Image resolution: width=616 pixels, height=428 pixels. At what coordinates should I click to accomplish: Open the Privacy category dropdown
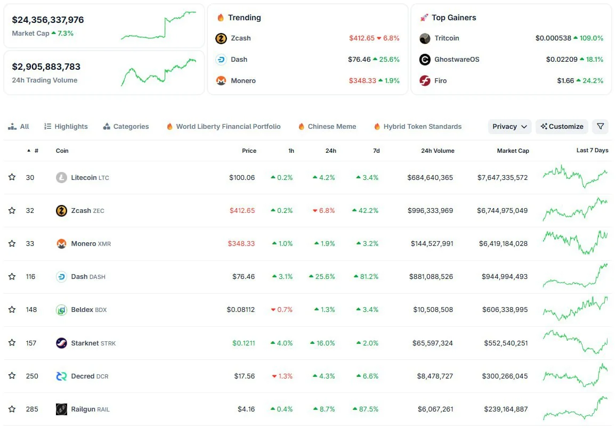(x=509, y=127)
